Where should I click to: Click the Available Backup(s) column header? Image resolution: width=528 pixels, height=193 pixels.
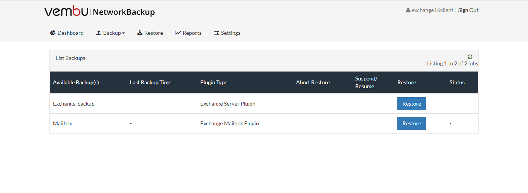pos(76,82)
